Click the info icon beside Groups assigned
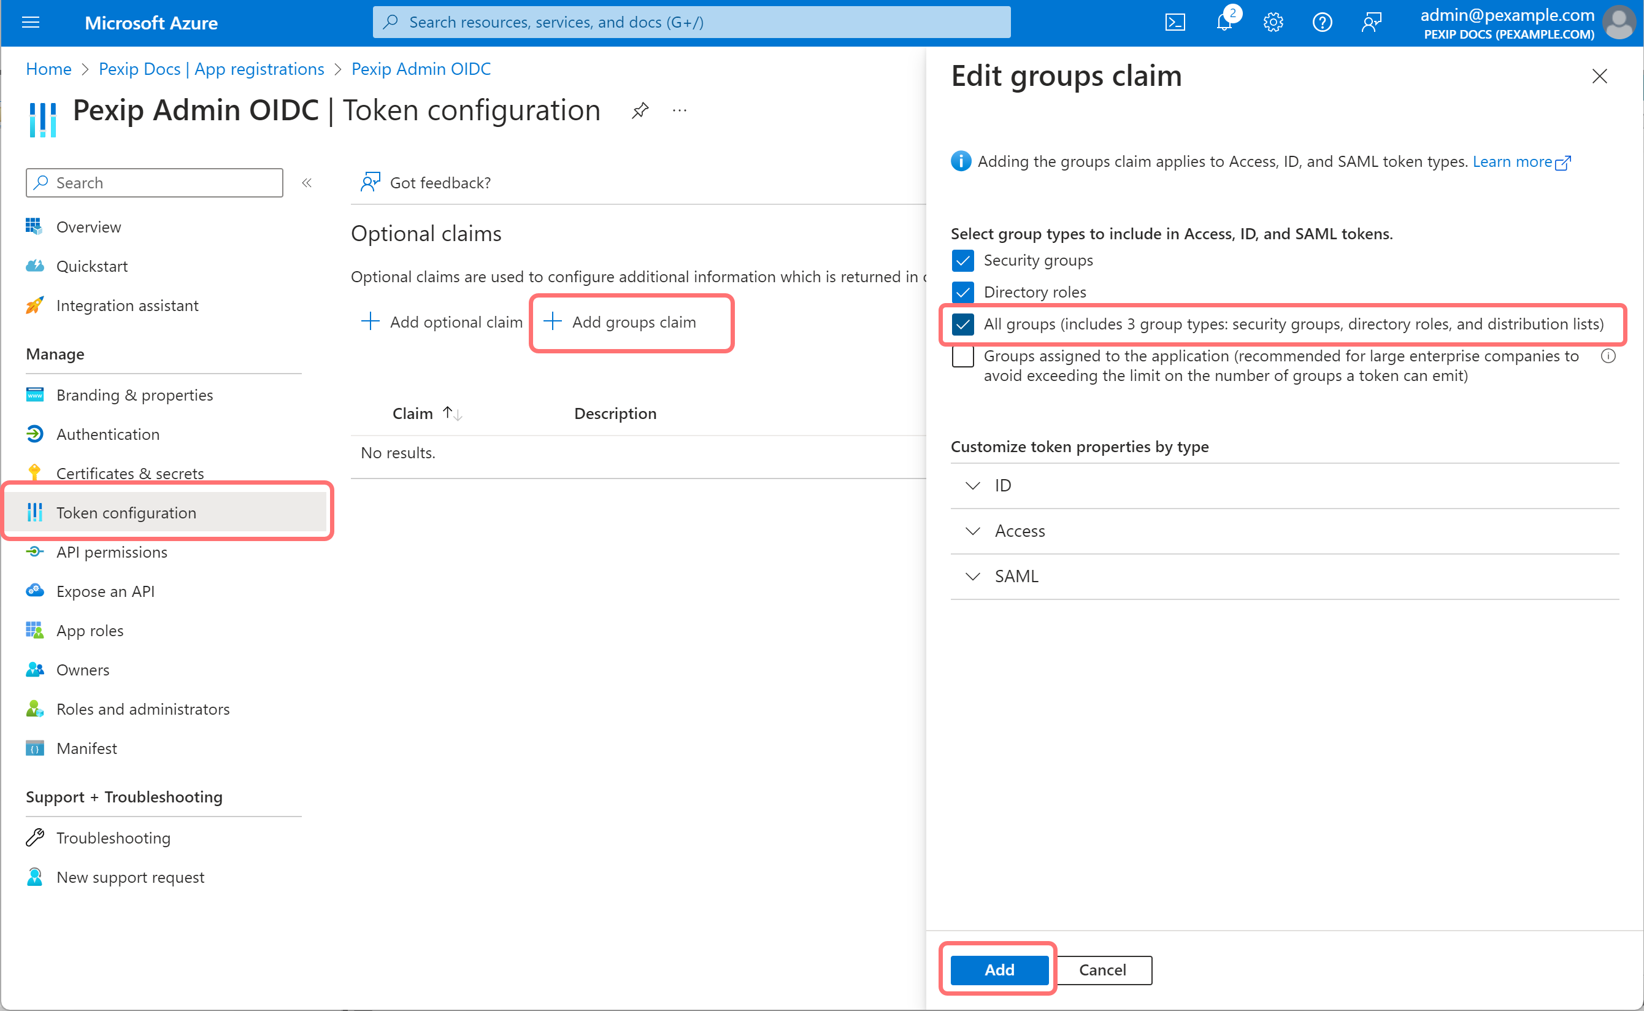This screenshot has width=1644, height=1011. click(x=1608, y=356)
